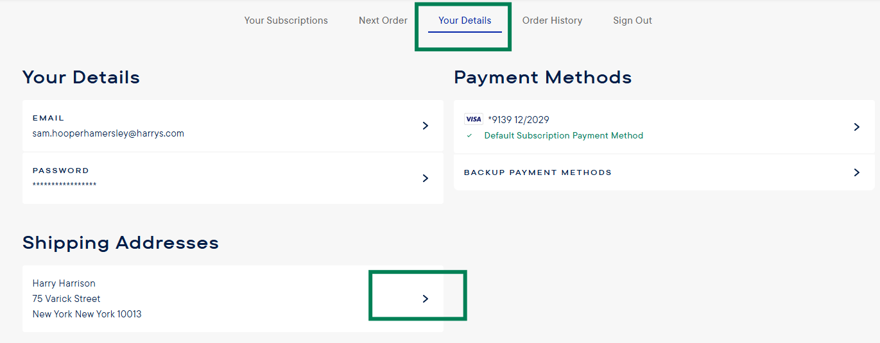Viewport: 880px width, 343px height.
Task: Expand Backup Payment Methods chevron
Action: click(856, 172)
